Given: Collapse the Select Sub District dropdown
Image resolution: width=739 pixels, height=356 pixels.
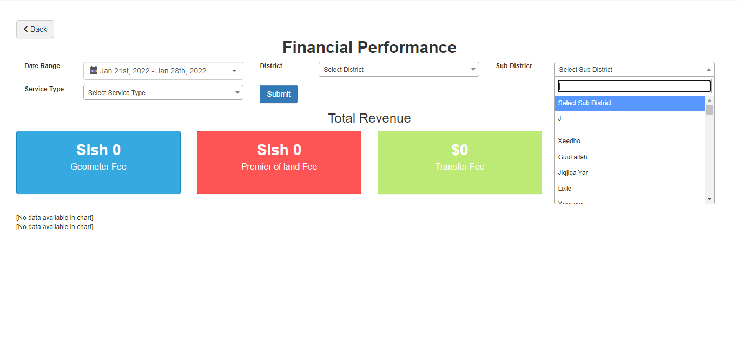Looking at the screenshot, I should [x=634, y=69].
